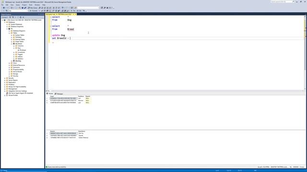
Task: Expand the Server Objects node
Action: (5, 80)
